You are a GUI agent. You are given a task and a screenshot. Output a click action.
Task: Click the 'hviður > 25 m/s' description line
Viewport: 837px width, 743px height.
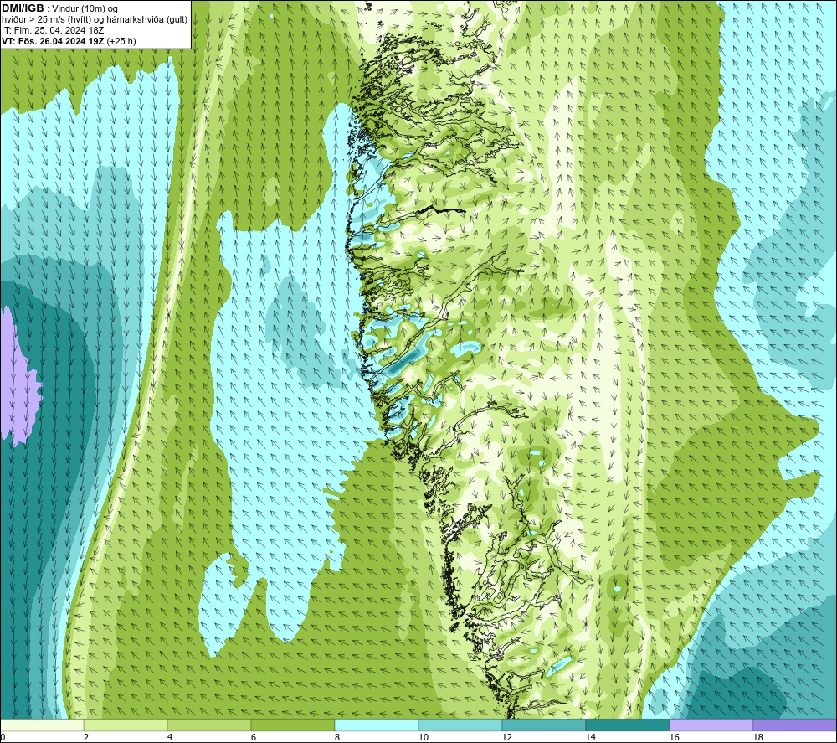click(x=95, y=19)
